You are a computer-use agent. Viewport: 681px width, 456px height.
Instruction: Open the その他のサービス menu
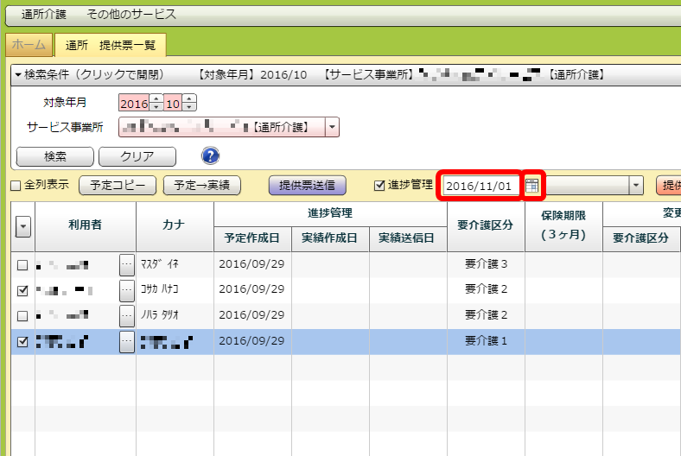point(131,15)
